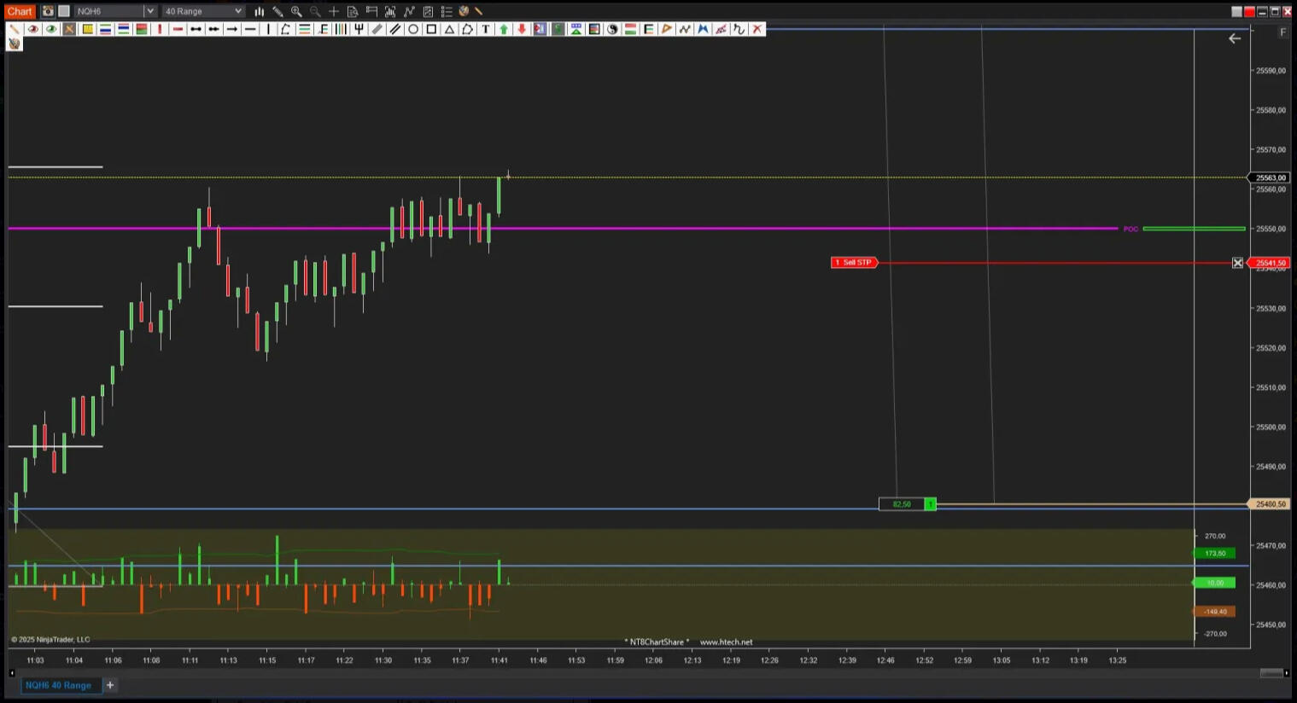Choose the ellipse drawing tool

413,29
